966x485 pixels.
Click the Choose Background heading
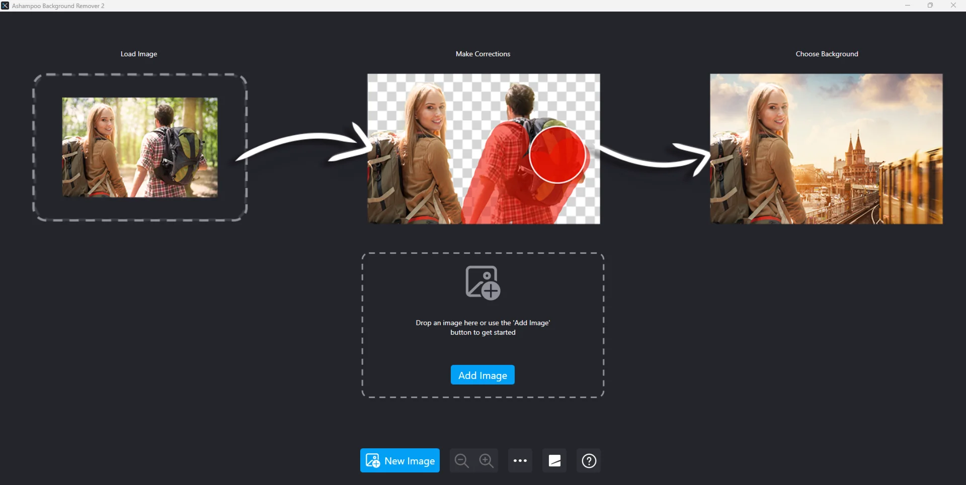point(827,54)
